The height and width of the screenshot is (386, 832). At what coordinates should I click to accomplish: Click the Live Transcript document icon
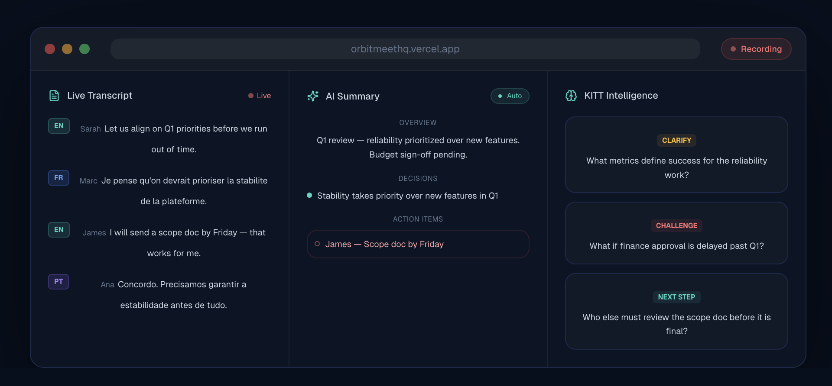click(54, 96)
